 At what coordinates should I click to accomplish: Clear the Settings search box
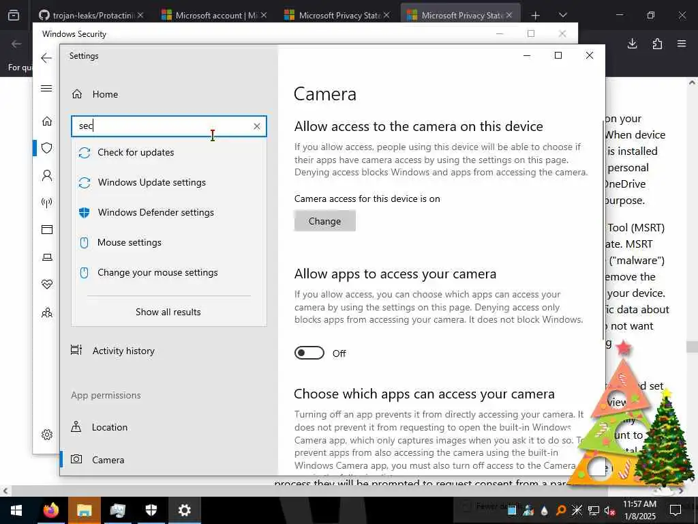(257, 126)
